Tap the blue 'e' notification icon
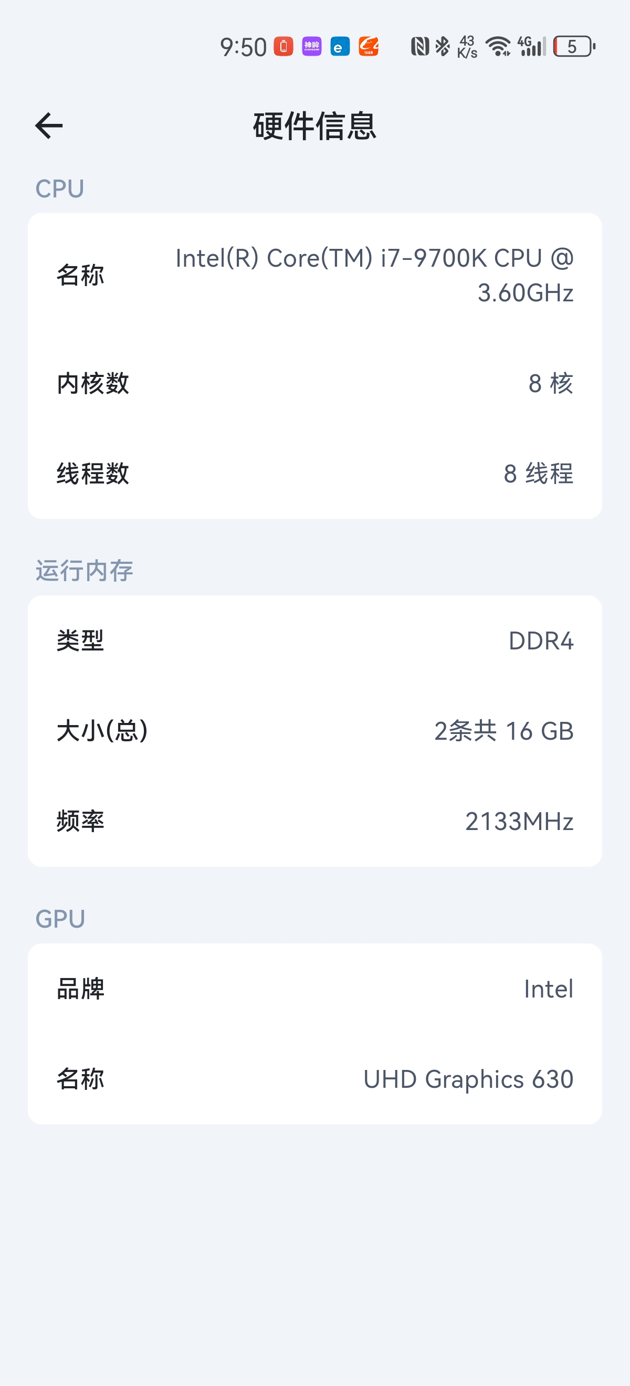This screenshot has width=630, height=1386. 340,46
